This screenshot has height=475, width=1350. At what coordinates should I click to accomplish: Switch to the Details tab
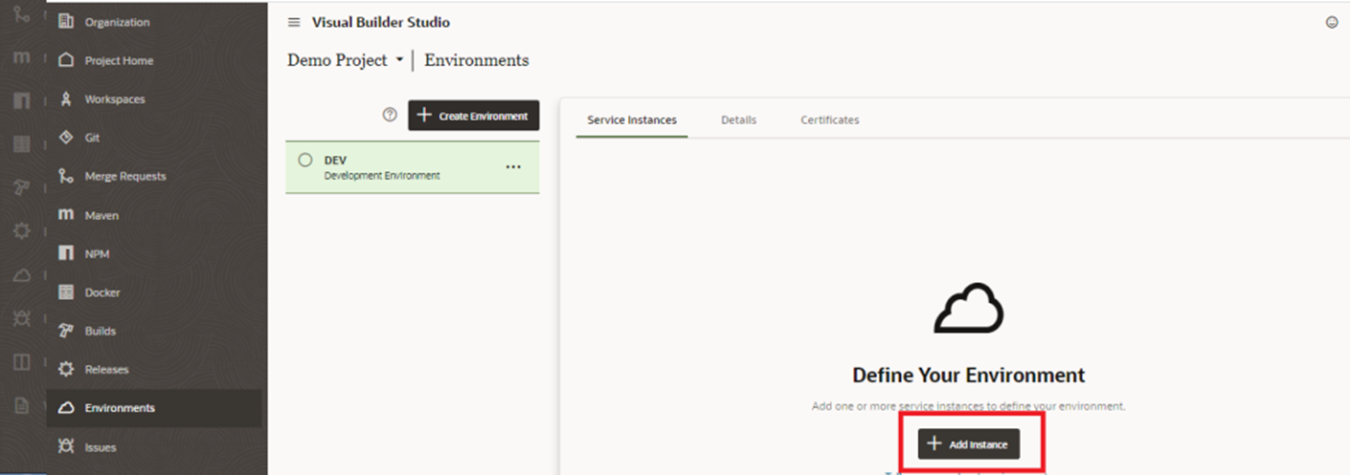[x=738, y=120]
